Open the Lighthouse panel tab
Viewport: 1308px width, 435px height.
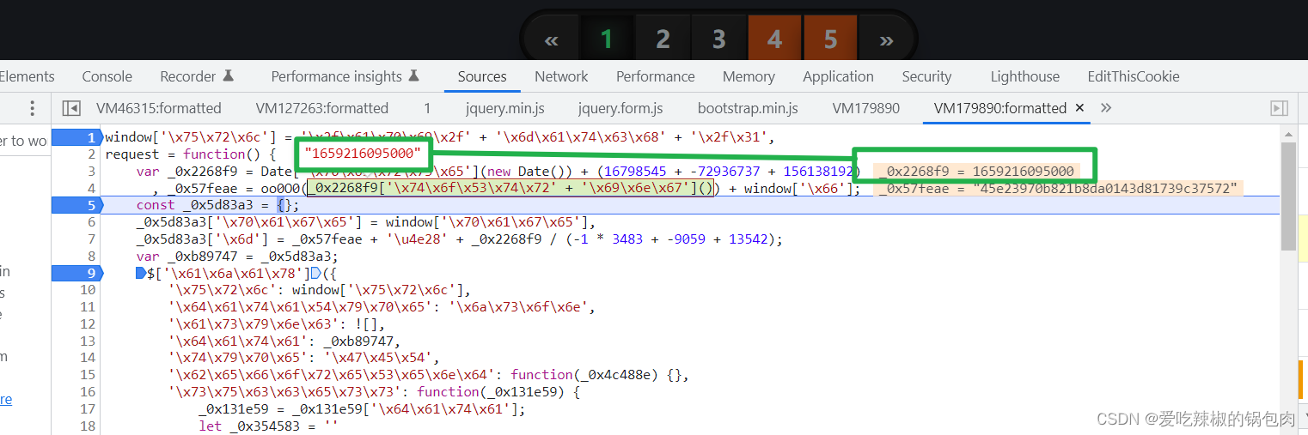click(x=1025, y=76)
